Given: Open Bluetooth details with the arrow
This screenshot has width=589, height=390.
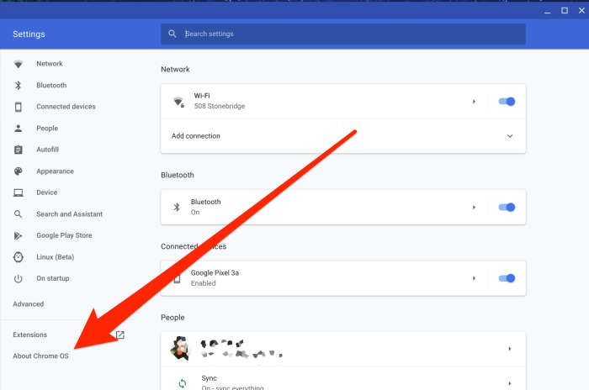Looking at the screenshot, I should [x=474, y=208].
